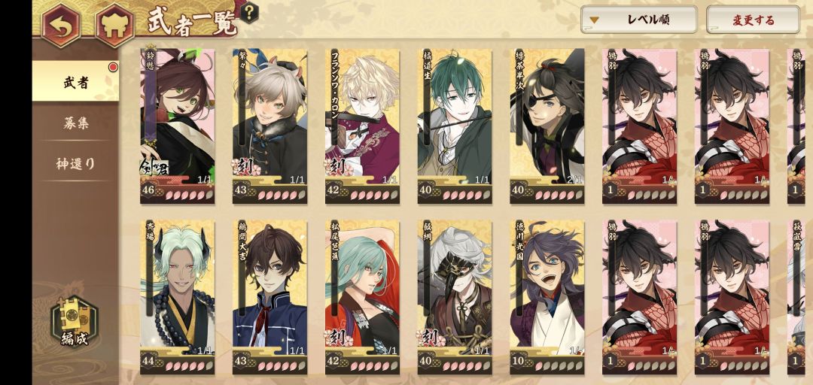
Task: Switch to the 募集 tab
Action: [x=76, y=123]
